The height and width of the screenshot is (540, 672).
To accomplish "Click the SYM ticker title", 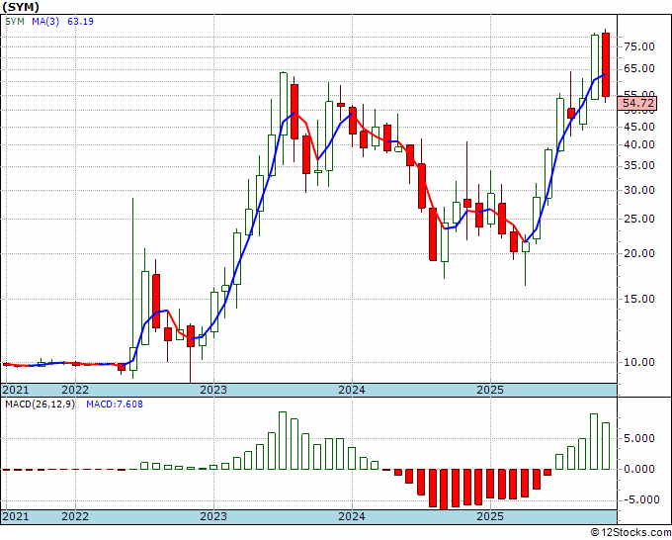I will [21, 7].
